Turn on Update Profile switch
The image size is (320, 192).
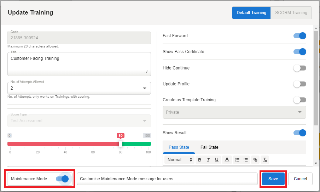[300, 84]
